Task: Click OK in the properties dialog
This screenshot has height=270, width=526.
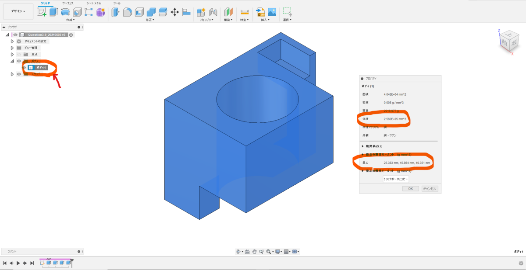Action: click(411, 189)
